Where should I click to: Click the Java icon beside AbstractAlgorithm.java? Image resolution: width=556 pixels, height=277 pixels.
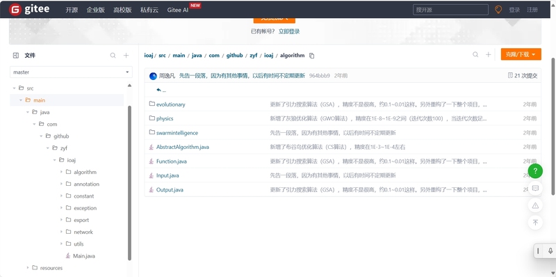pos(152,147)
